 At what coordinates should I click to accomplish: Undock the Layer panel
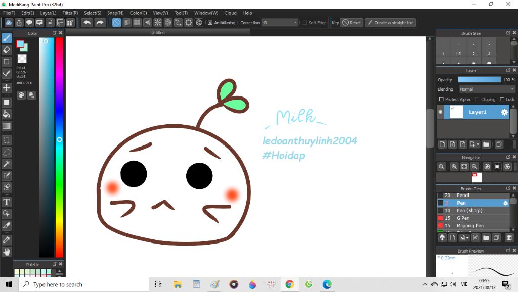click(508, 70)
